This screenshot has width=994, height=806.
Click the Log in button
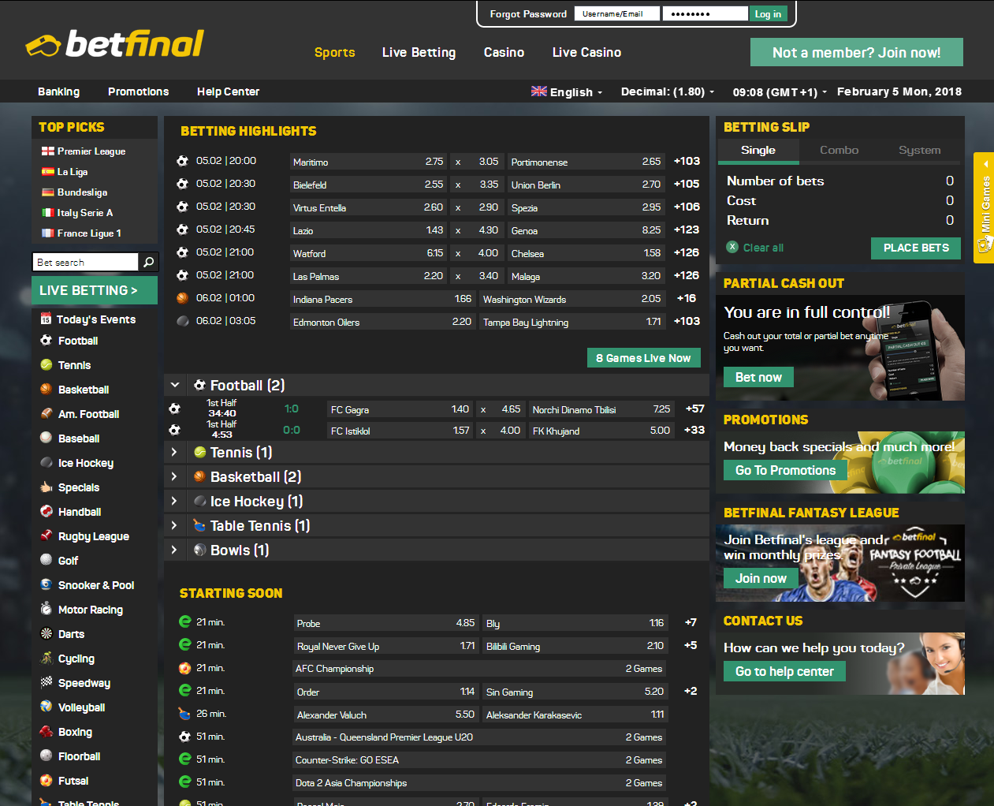(768, 13)
